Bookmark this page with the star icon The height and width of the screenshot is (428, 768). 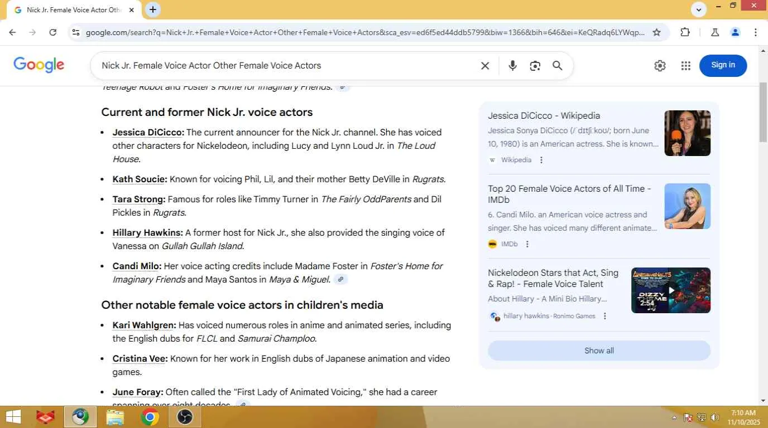point(657,32)
